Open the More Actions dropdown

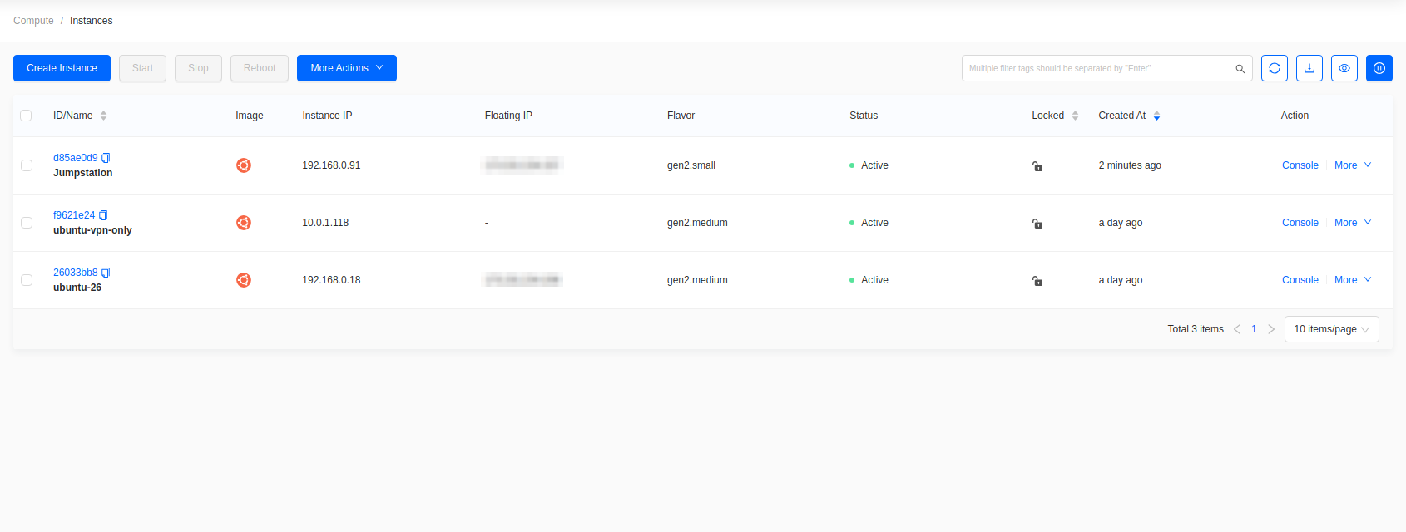[347, 68]
